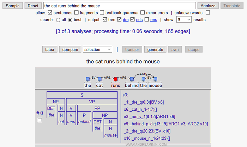The image size is (247, 147).
Task: Open the 'eds' output link
Action: 139,20
